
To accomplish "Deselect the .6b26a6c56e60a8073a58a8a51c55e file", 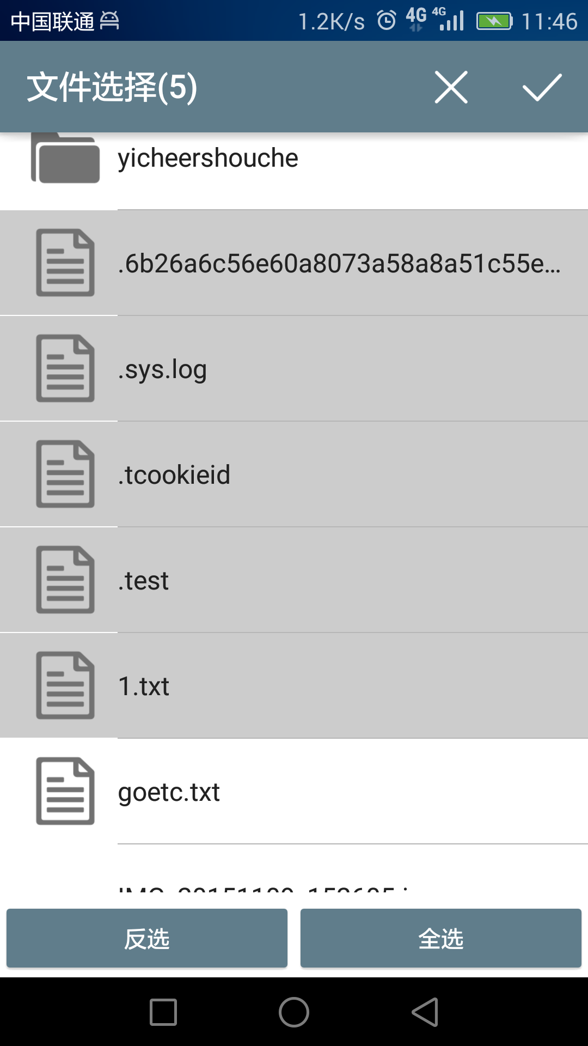I will (294, 263).
